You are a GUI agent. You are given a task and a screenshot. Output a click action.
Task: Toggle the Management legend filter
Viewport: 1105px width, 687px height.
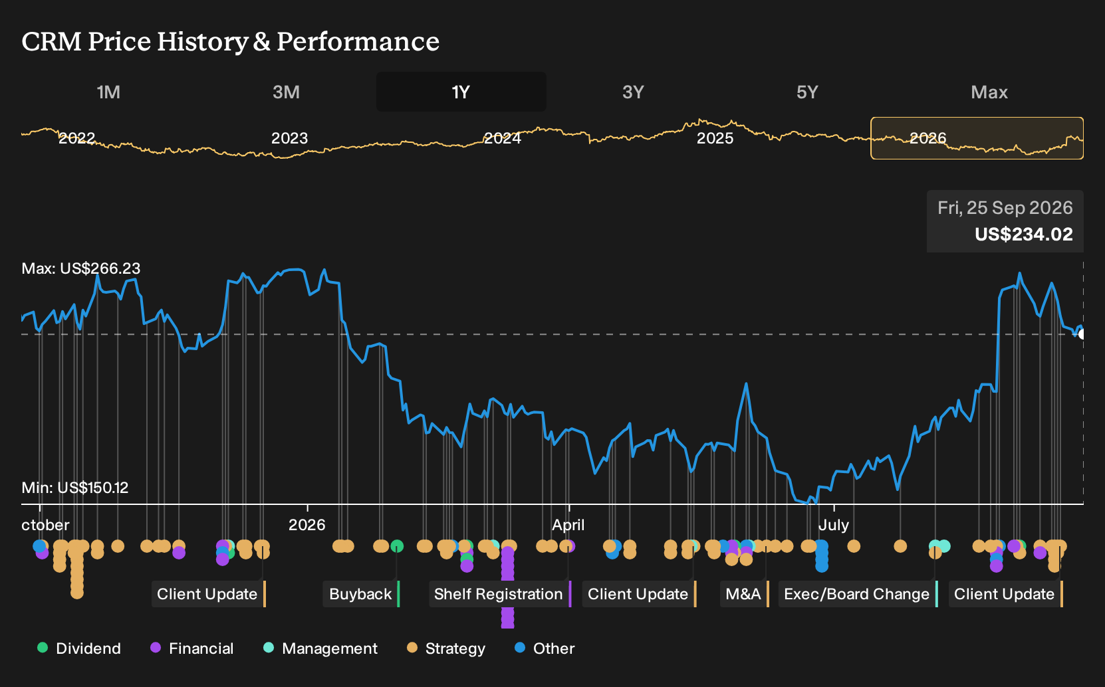click(320, 648)
